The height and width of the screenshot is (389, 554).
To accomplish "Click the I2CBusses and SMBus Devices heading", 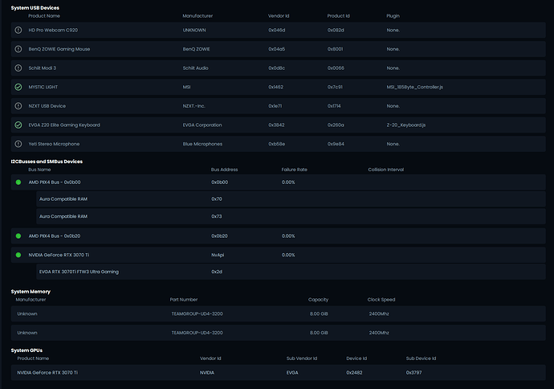I will (x=47, y=162).
